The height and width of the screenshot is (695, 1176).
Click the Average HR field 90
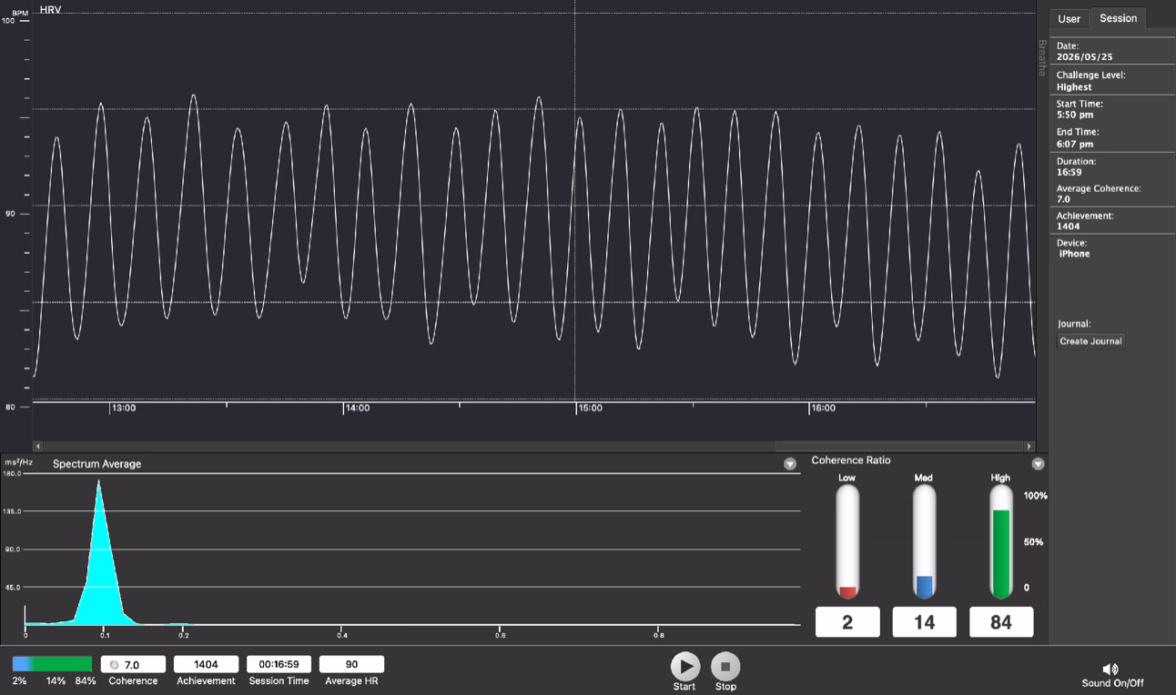[x=351, y=664]
